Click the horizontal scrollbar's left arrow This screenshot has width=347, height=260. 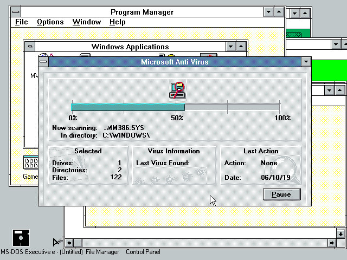pyautogui.click(x=78, y=243)
